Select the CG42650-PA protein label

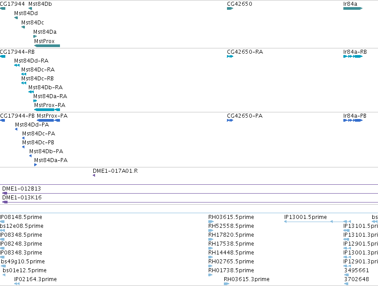coord(245,116)
